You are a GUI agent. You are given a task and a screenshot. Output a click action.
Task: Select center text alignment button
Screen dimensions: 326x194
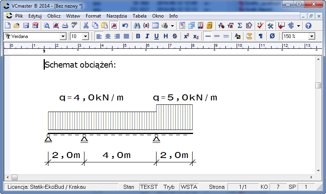(108, 36)
